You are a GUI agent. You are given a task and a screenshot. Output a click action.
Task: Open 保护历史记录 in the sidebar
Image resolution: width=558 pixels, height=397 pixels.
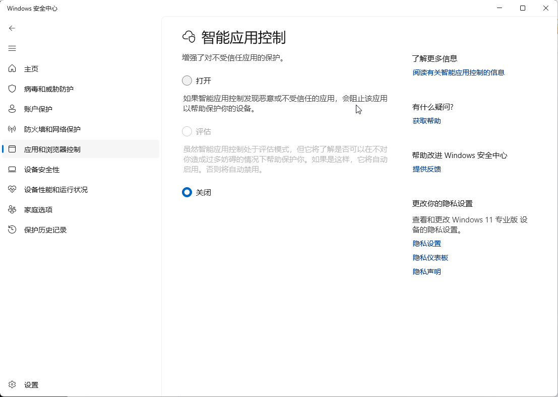coord(81,230)
